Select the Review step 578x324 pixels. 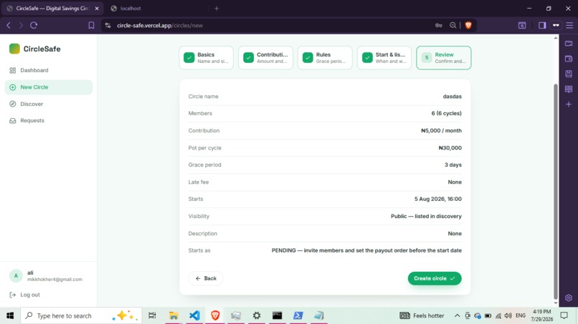coord(444,58)
